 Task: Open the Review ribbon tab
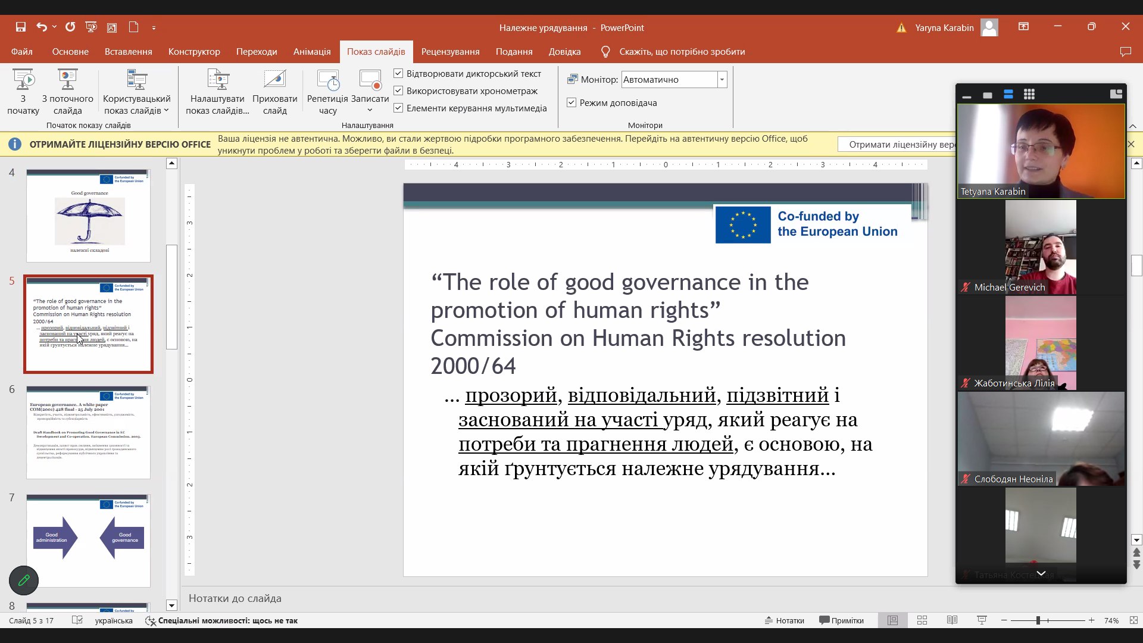(x=450, y=52)
